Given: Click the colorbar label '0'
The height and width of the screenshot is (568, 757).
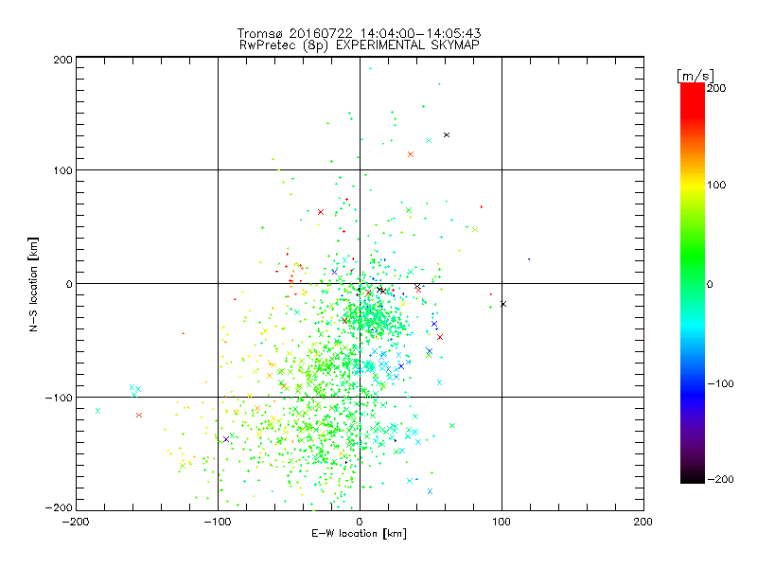Looking at the screenshot, I should click(710, 284).
